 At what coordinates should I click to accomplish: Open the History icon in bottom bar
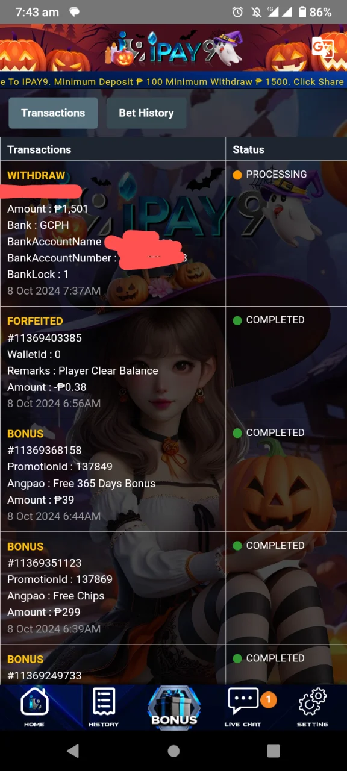point(104,707)
